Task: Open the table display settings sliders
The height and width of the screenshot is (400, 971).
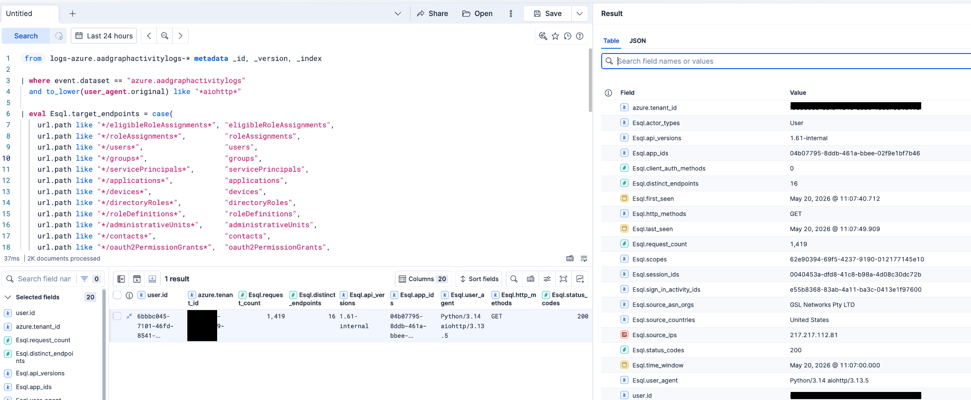Action: [x=547, y=279]
